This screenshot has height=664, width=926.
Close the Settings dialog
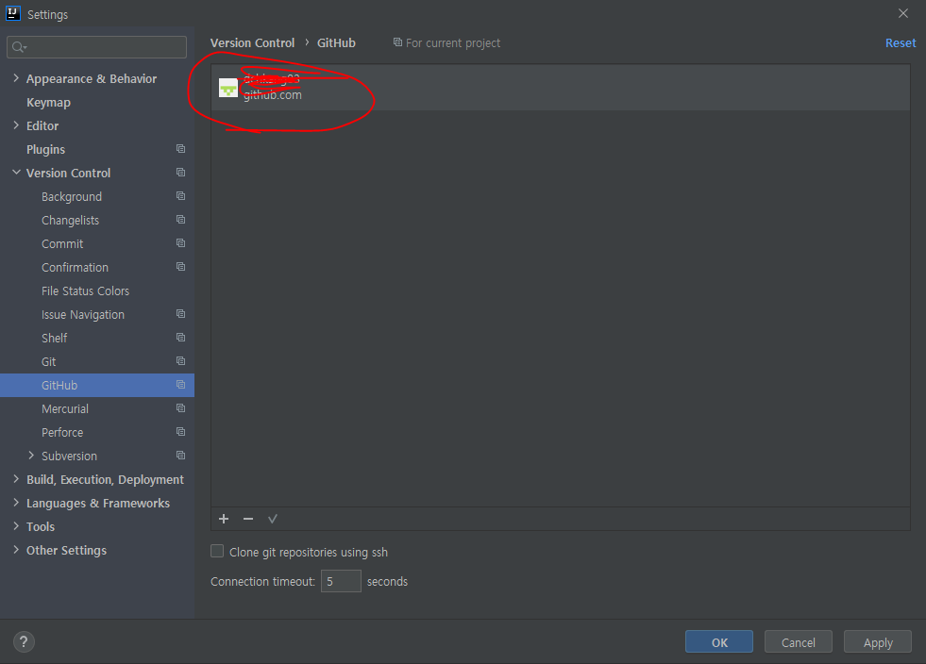pyautogui.click(x=903, y=13)
